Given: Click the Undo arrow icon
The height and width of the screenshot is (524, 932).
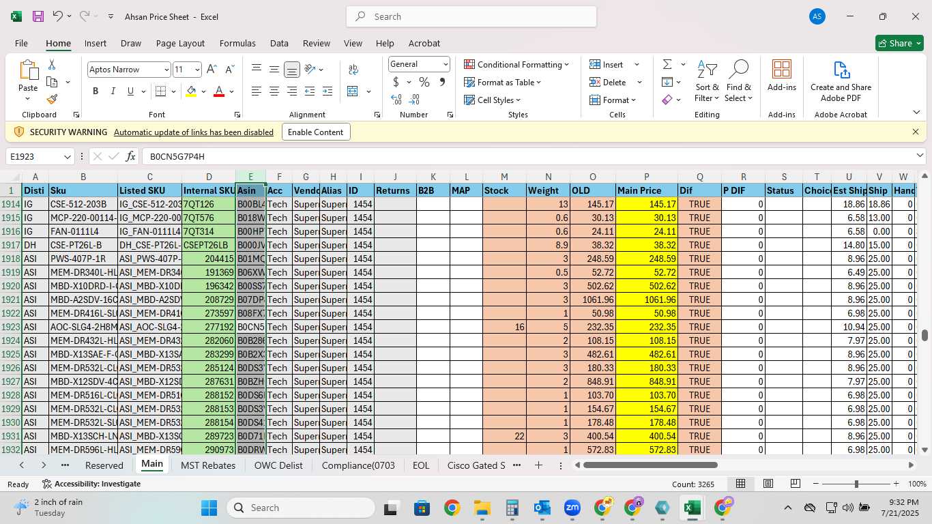Looking at the screenshot, I should coord(58,16).
